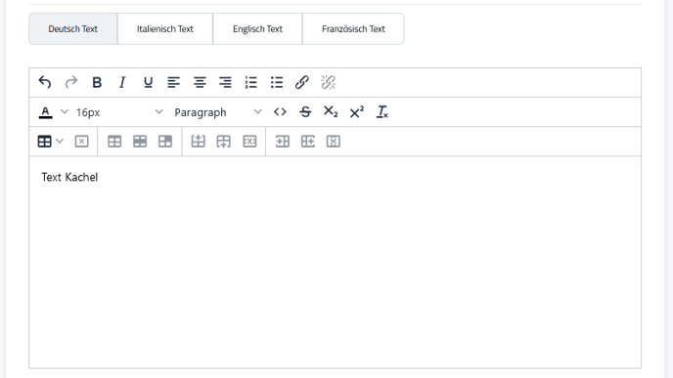Screen dimensions: 673x378
Task: Insert a bullet list
Action: click(x=277, y=82)
